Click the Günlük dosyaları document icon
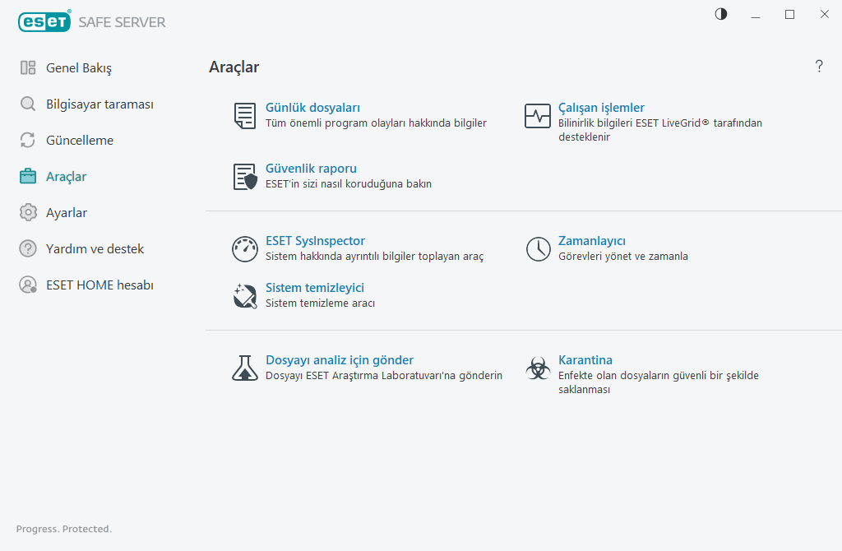This screenshot has width=842, height=551. tap(244, 116)
